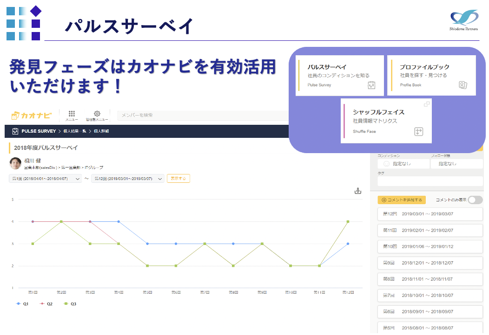Screen dimensions: 489x335
Task: Go to 個人結果一覧 breadcrumb
Action: coord(75,131)
